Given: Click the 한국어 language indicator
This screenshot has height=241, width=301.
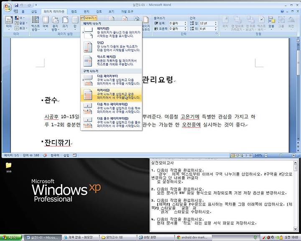Looking at the screenshot, I should click(x=55, y=155).
